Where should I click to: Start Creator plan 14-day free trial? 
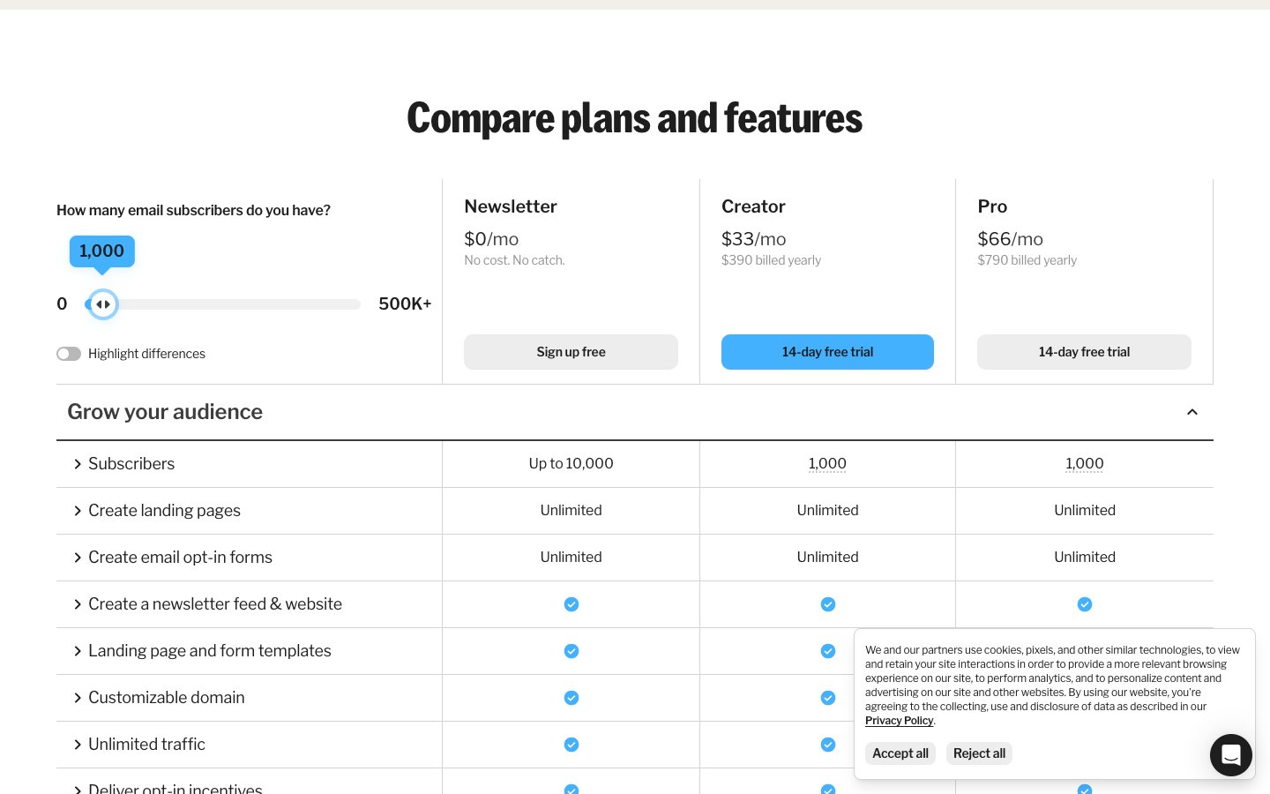coord(827,352)
